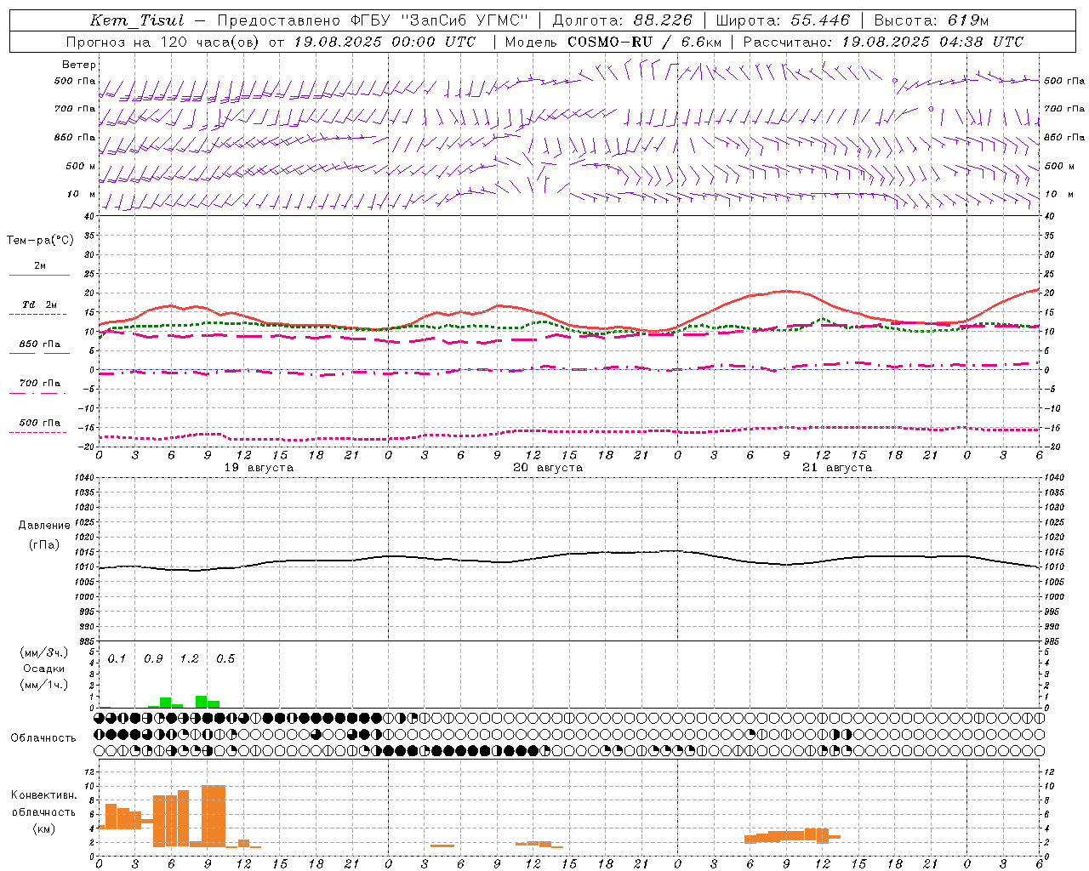Screen dimensions: 1089x871
Task: Click the Ветер panel label
Action: (x=79, y=65)
